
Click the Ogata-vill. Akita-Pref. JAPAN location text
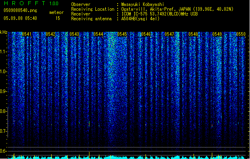pyautogui.click(x=177, y=9)
